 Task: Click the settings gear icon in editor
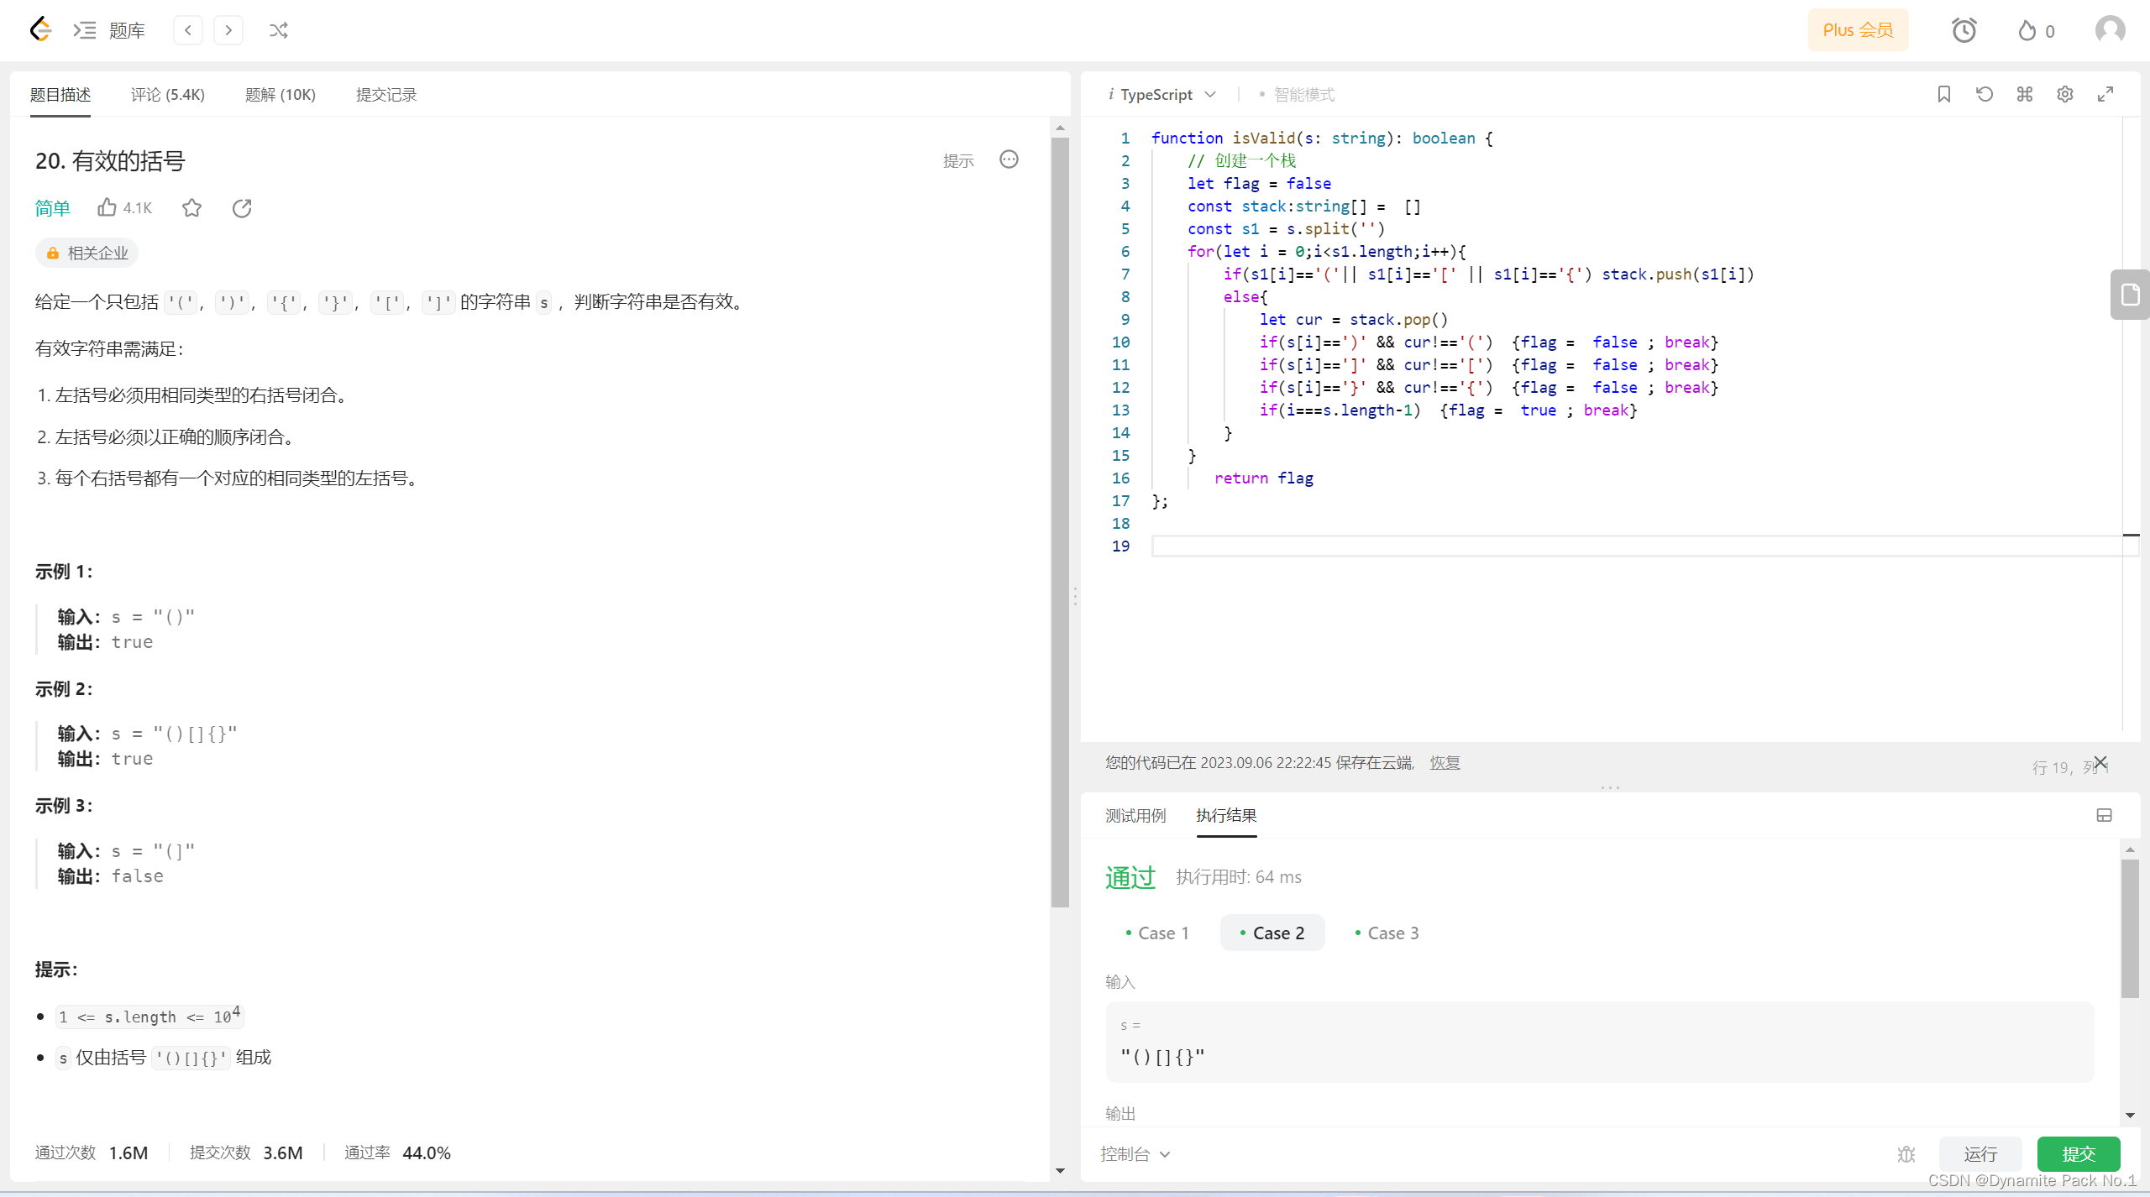click(2066, 94)
